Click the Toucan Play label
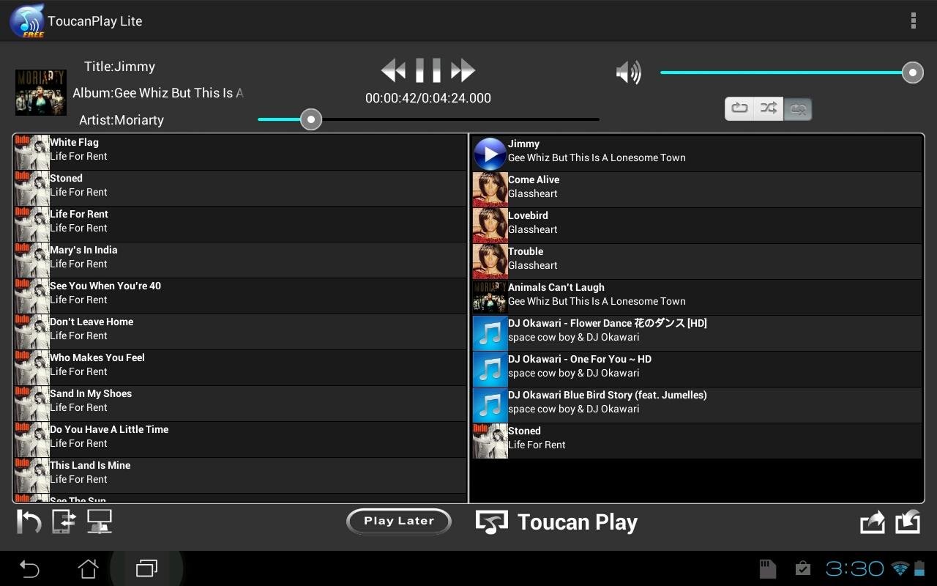This screenshot has height=586, width=937. coord(578,522)
